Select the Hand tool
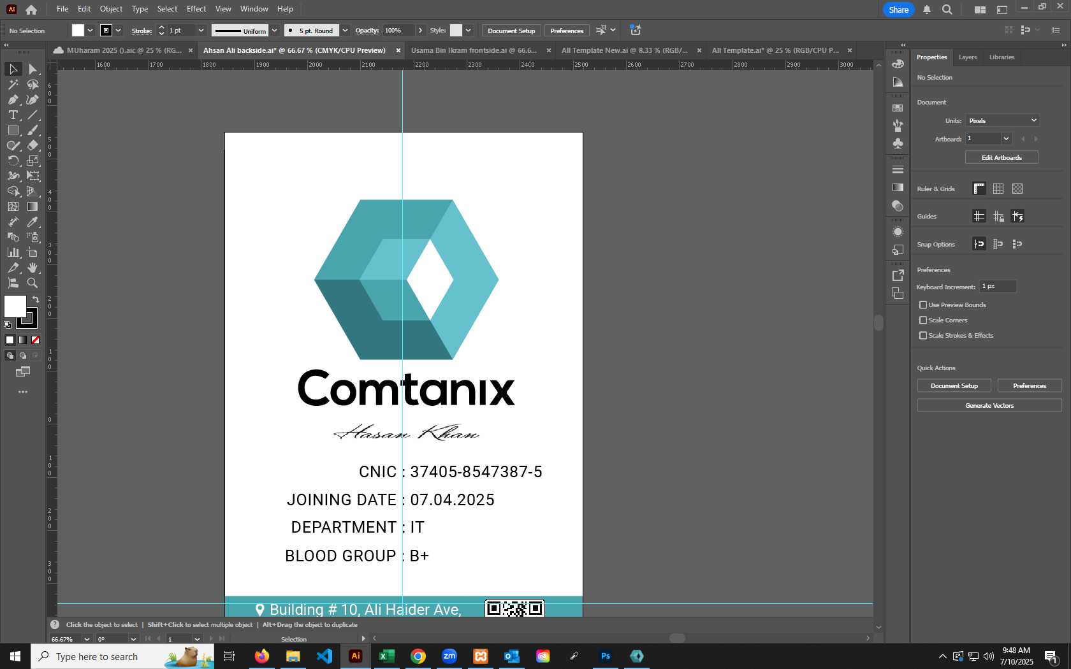This screenshot has height=669, width=1071. tap(33, 268)
